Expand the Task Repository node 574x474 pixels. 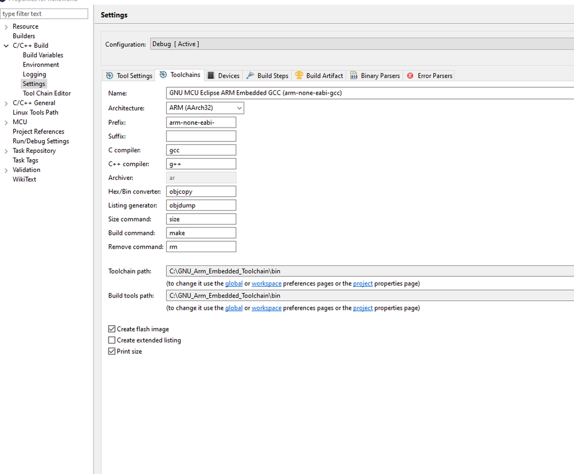coord(6,151)
